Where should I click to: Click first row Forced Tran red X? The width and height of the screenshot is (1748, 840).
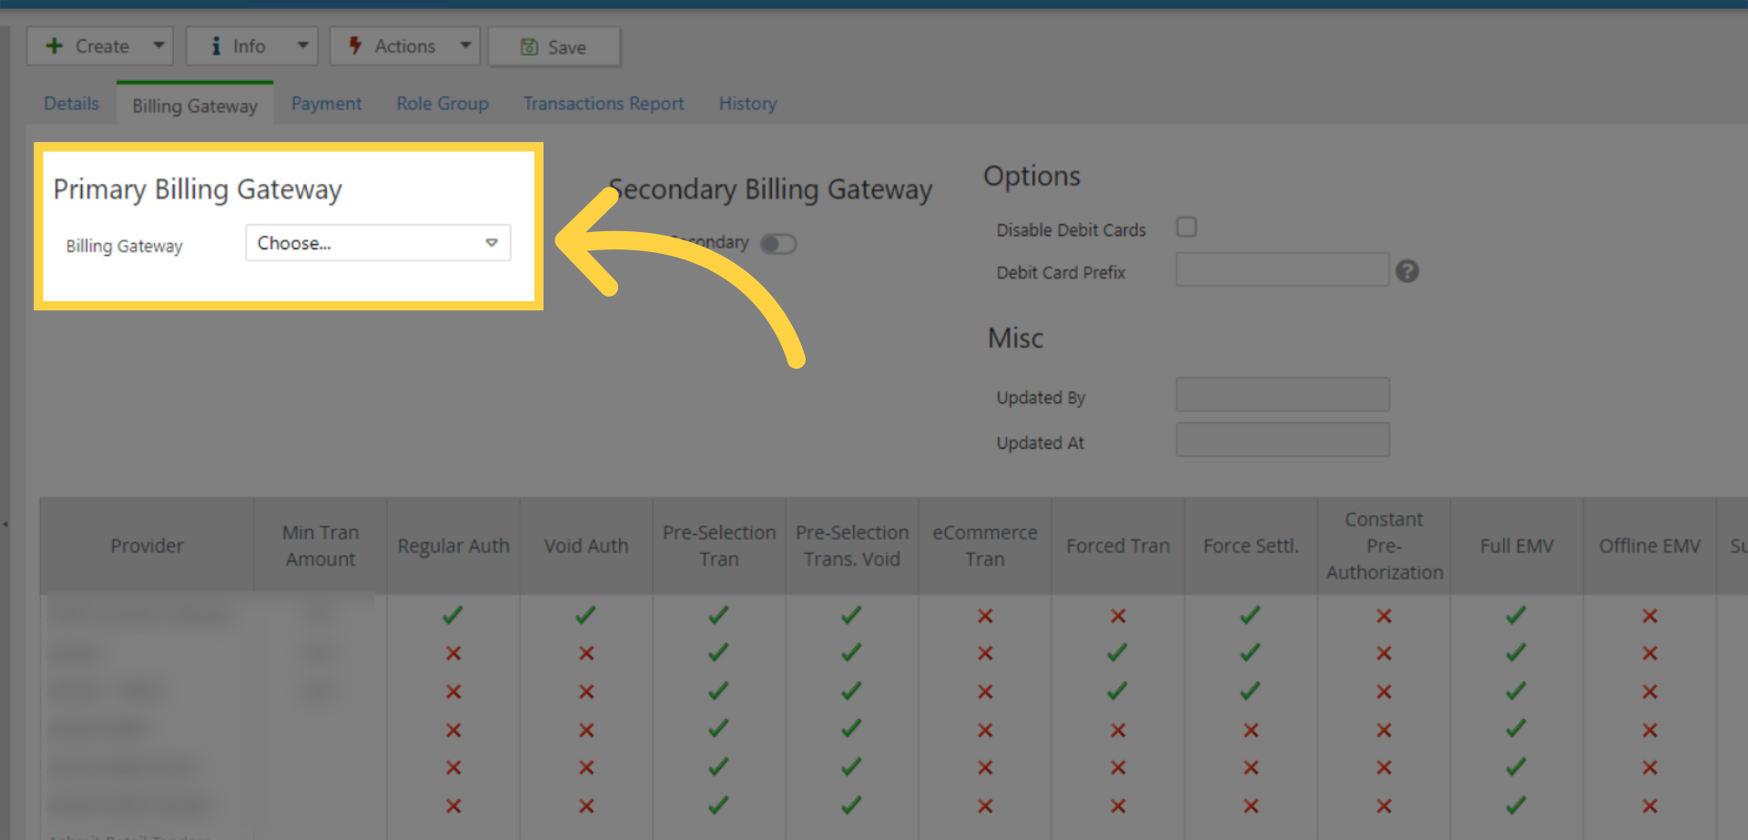(1118, 616)
